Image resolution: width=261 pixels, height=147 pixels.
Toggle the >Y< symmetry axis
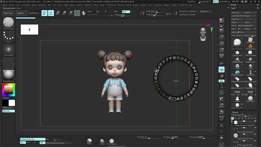pos(29,143)
